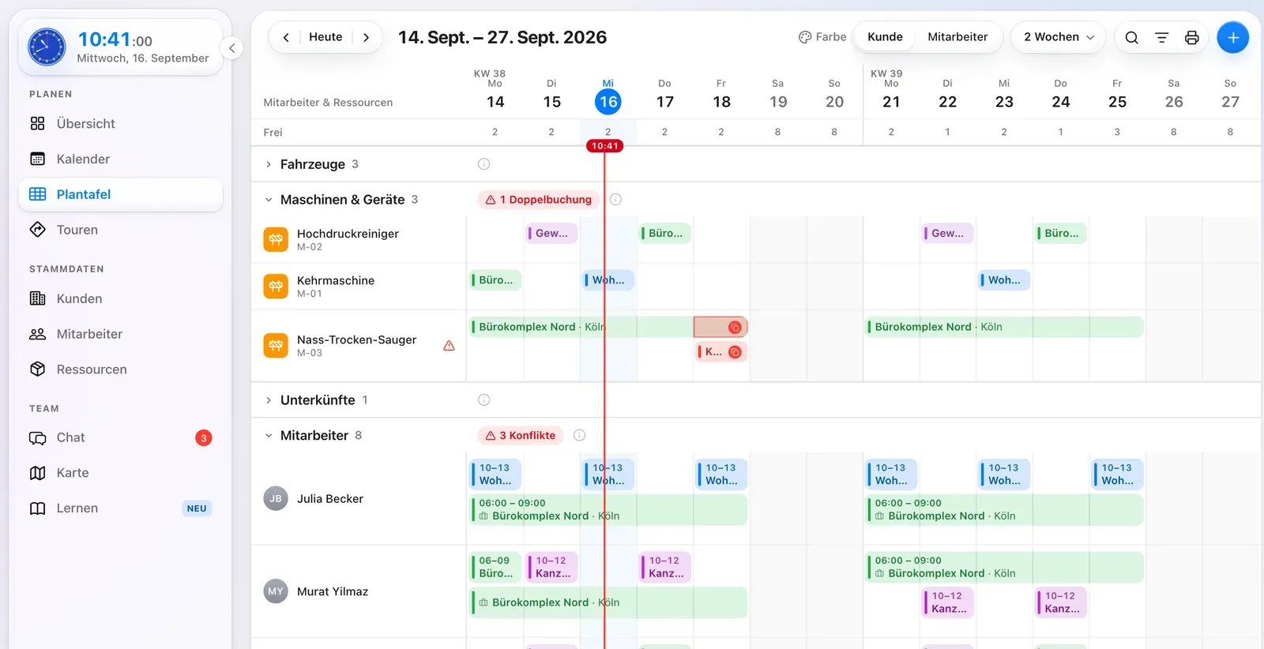
Task: Open Touren in sidebar
Action: pyautogui.click(x=121, y=230)
